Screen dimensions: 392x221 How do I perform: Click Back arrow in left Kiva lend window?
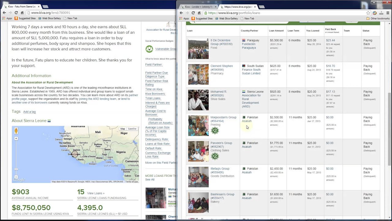(4, 13)
